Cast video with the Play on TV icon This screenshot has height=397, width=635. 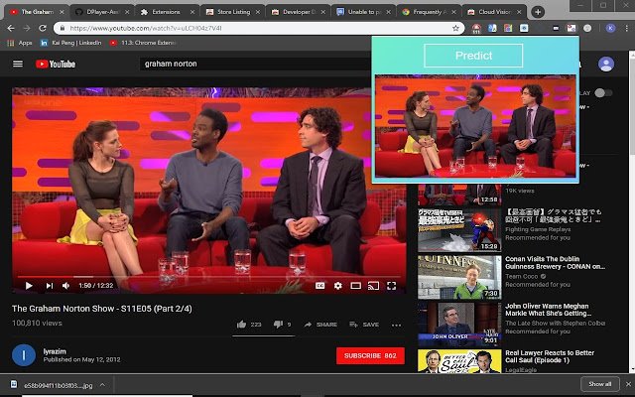click(373, 286)
